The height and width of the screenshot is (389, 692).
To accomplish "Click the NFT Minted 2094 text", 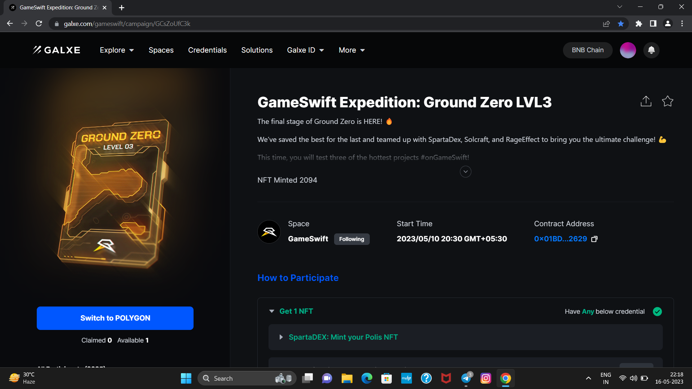I will click(287, 180).
